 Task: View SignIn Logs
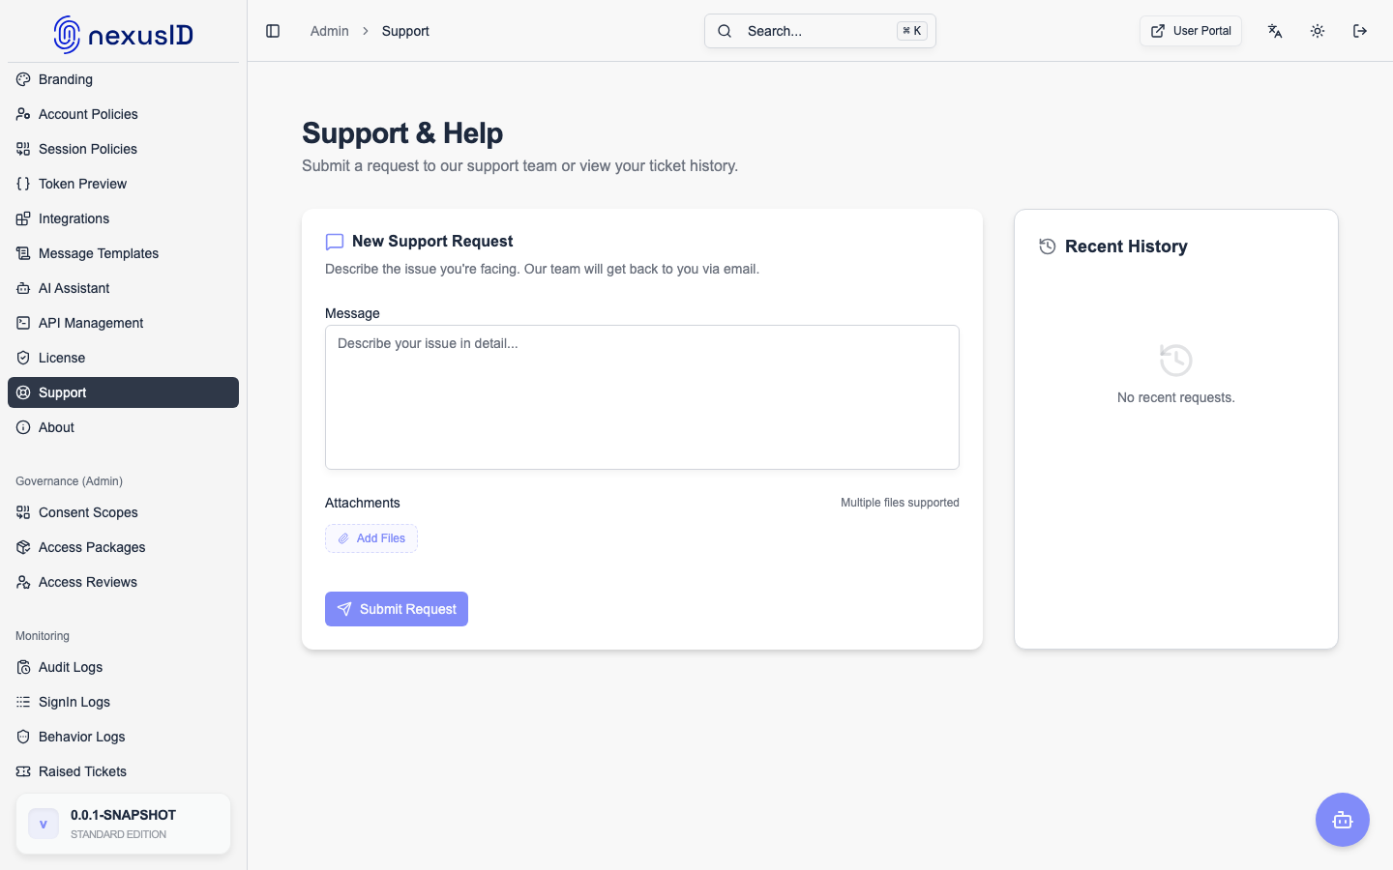(123, 702)
